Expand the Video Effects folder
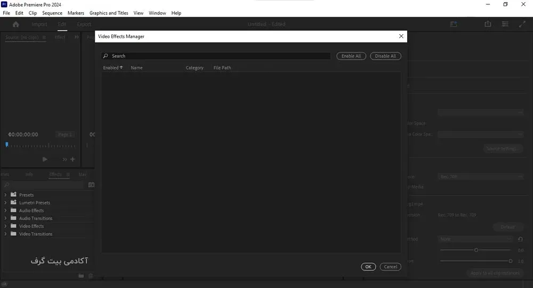 click(x=5, y=226)
